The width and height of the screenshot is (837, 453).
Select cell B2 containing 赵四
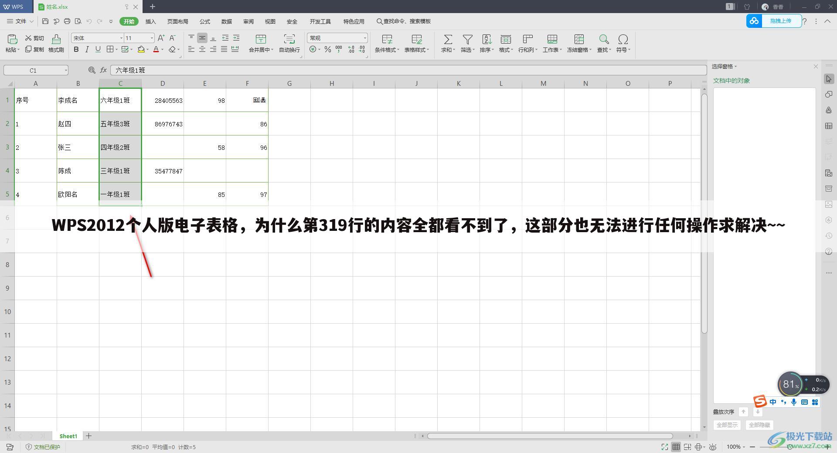[78, 124]
